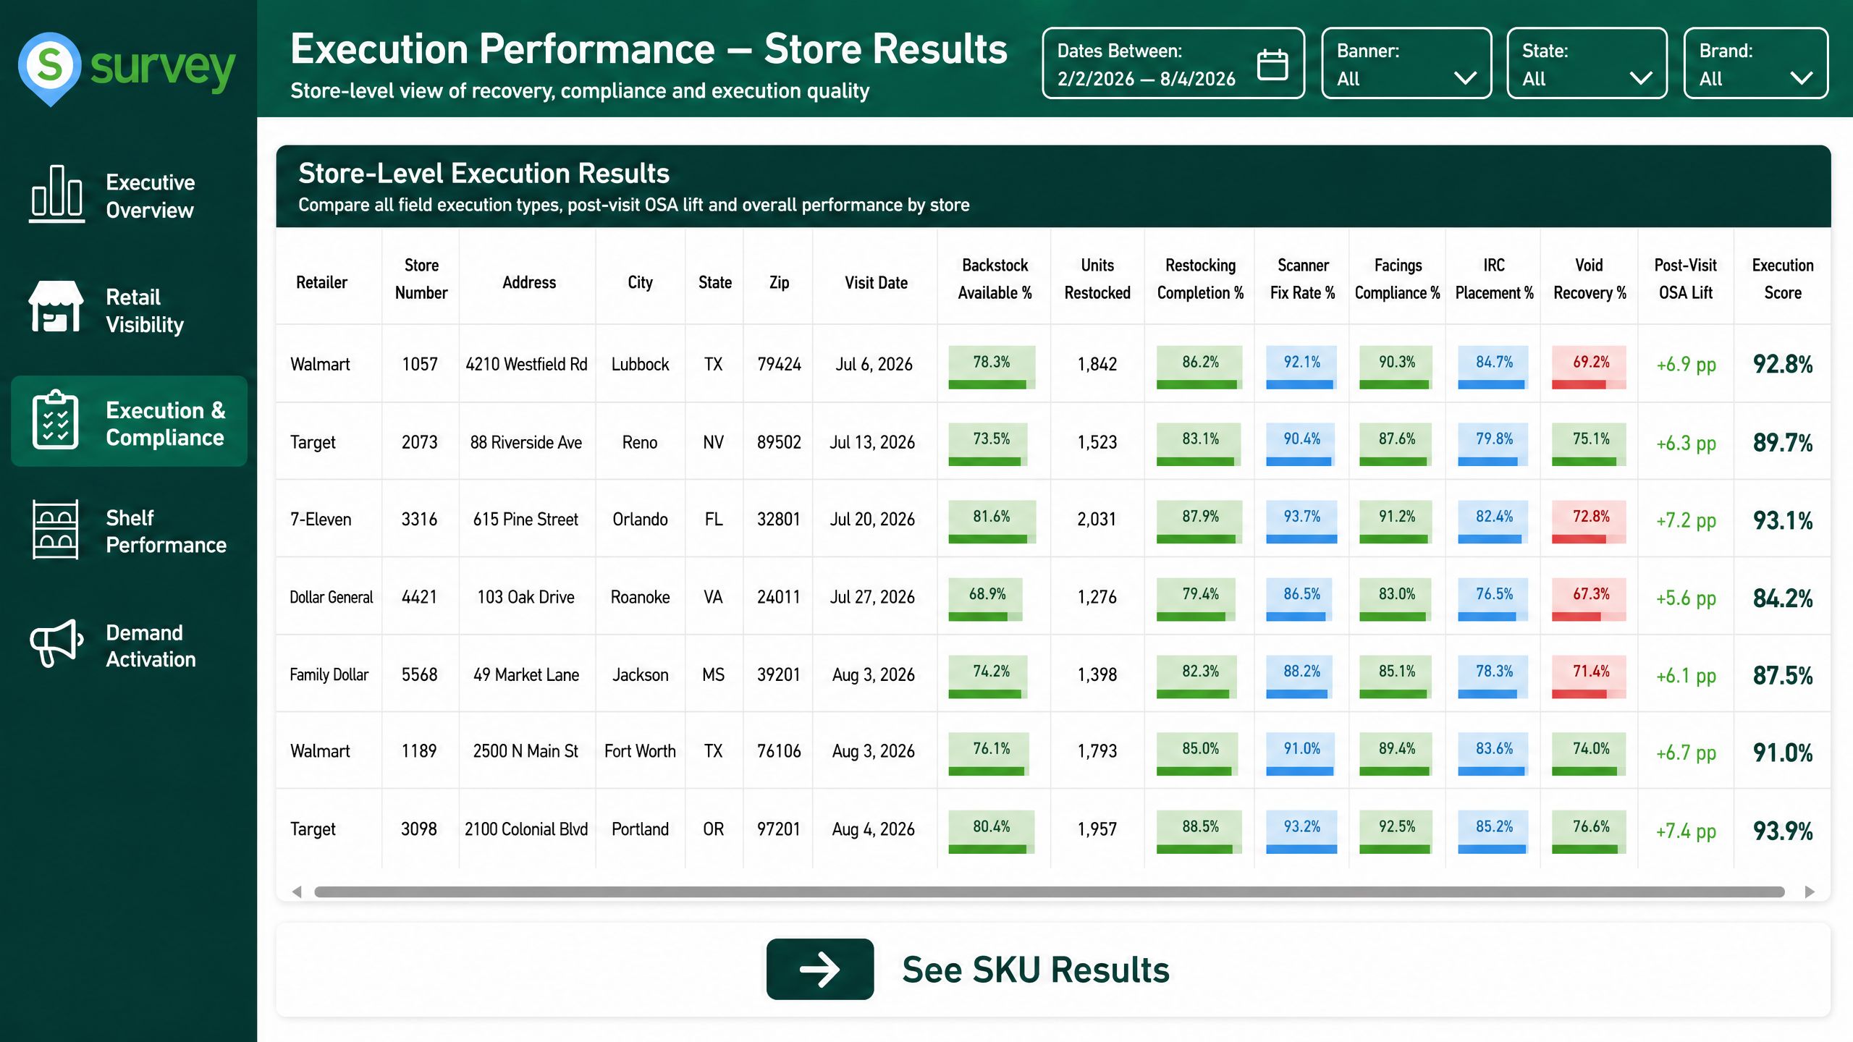Click address 2100 Colonial Blvd
This screenshot has height=1042, width=1853.
click(526, 829)
